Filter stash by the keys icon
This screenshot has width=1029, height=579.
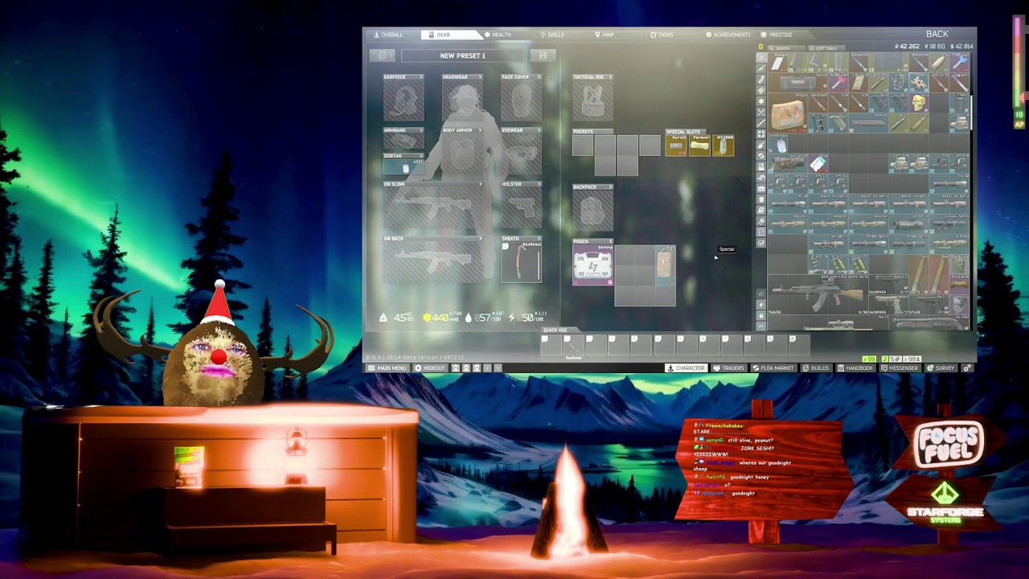click(x=761, y=221)
